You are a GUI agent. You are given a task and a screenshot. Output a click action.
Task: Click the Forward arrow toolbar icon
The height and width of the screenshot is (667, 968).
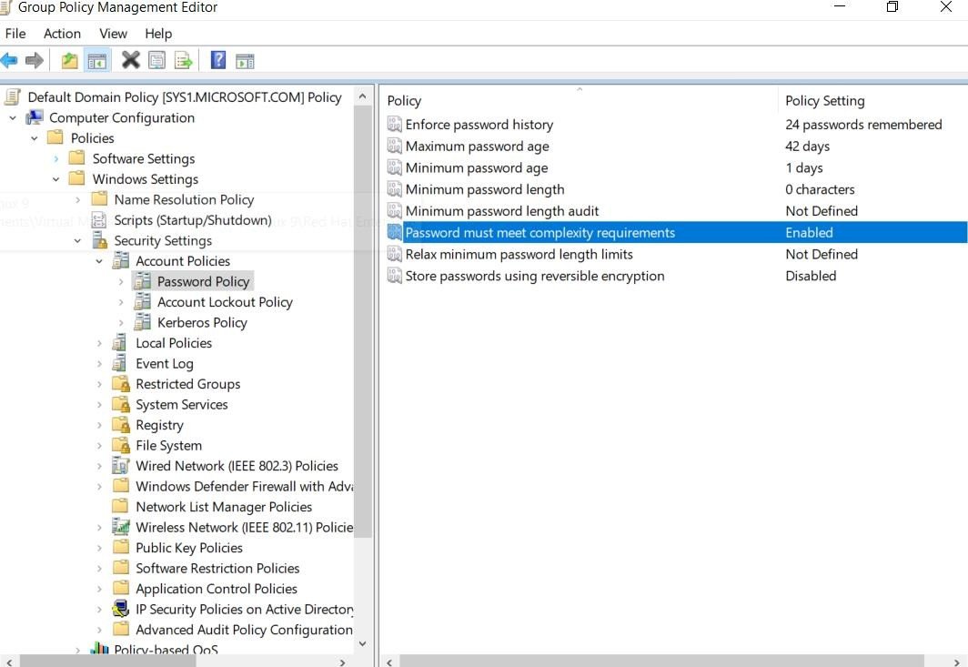(x=35, y=61)
